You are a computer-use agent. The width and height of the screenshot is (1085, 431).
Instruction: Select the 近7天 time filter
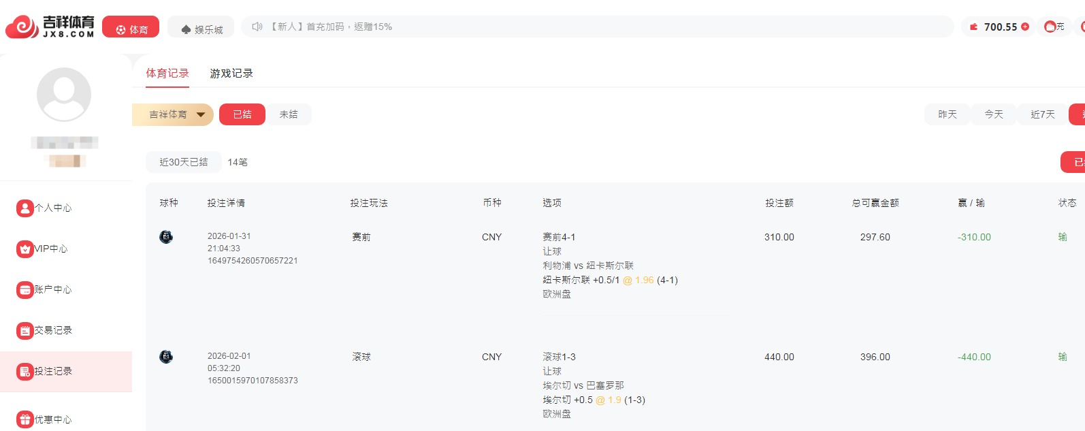[x=1041, y=114]
